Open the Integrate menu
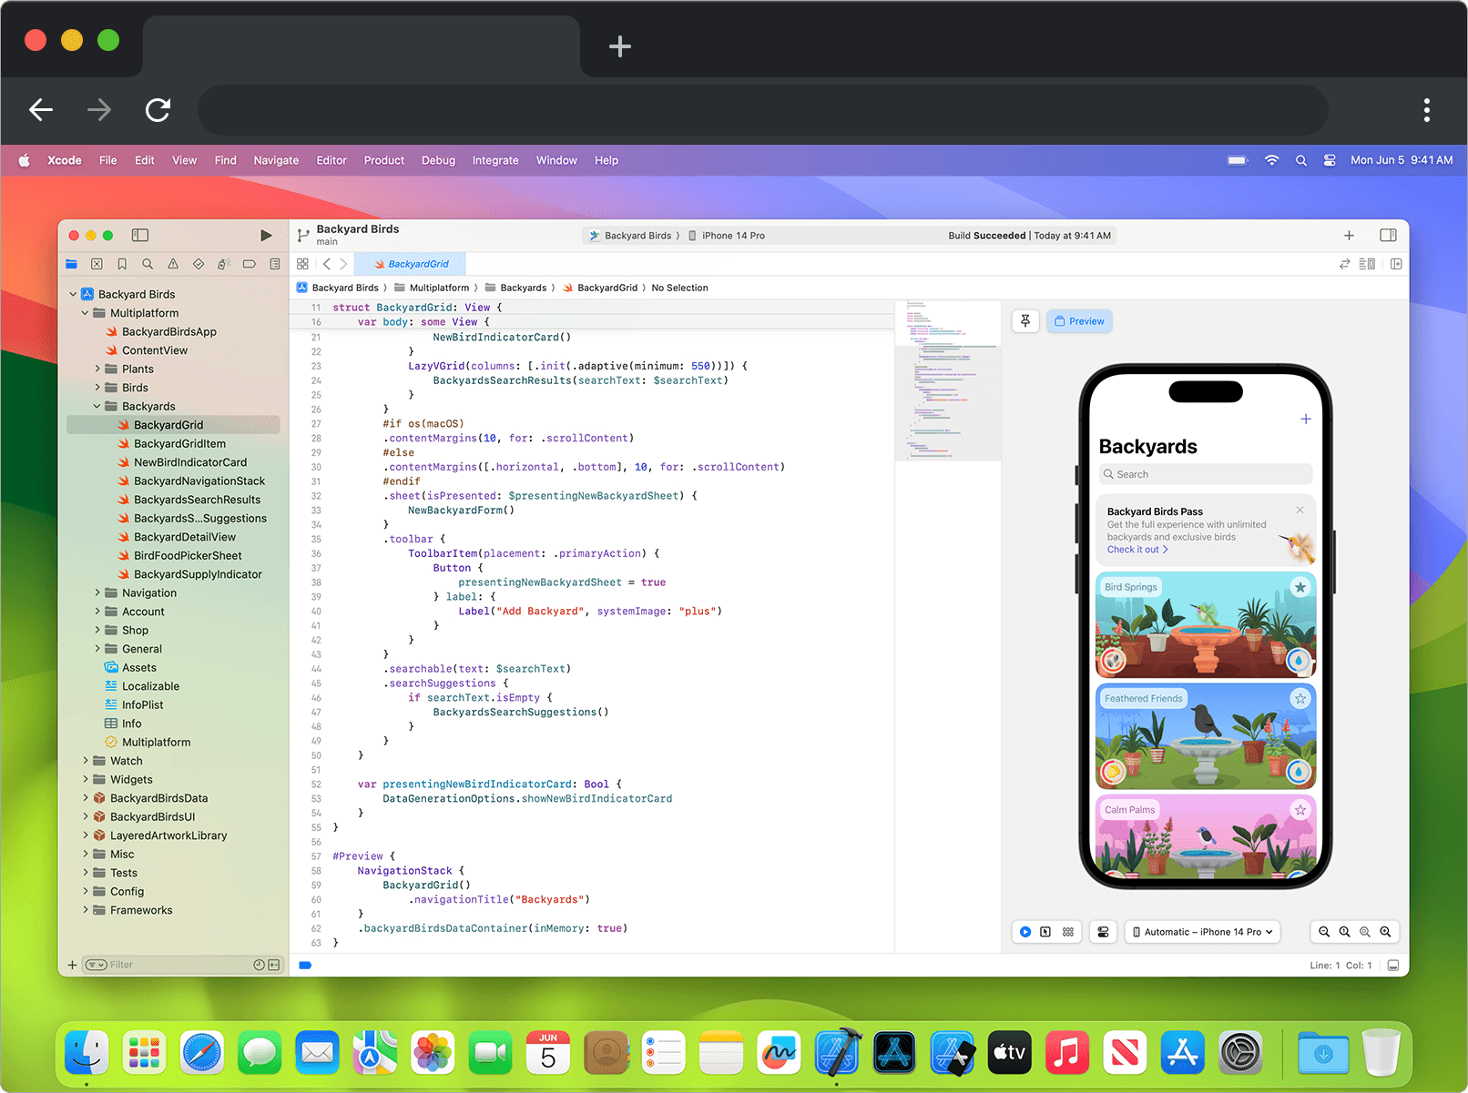Image resolution: width=1468 pixels, height=1093 pixels. coord(495,160)
